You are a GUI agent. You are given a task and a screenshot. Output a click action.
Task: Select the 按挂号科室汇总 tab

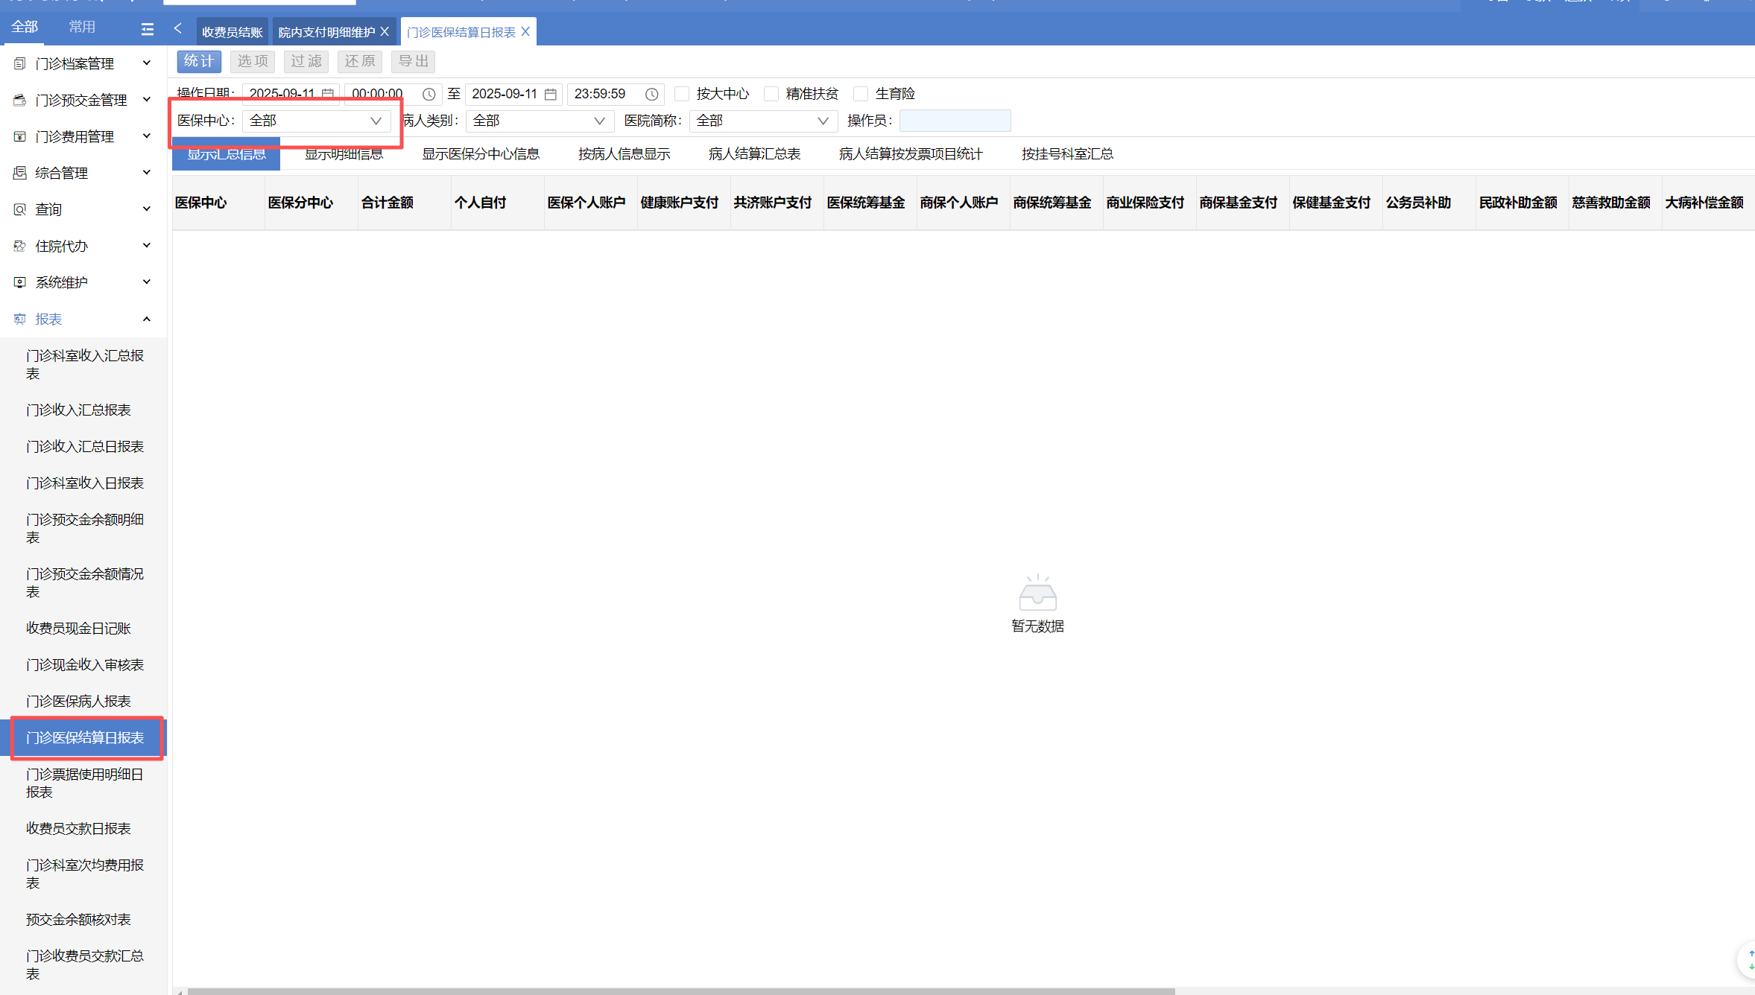[1067, 154]
